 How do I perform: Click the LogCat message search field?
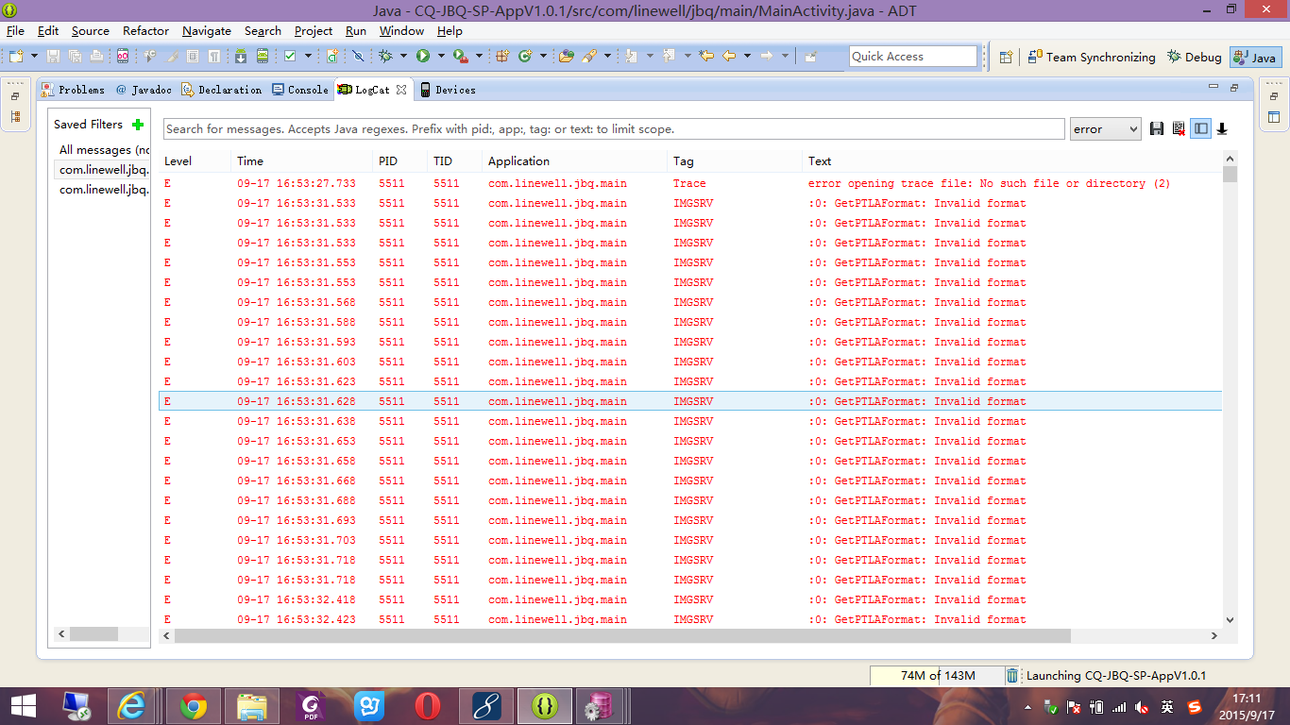[x=614, y=129]
